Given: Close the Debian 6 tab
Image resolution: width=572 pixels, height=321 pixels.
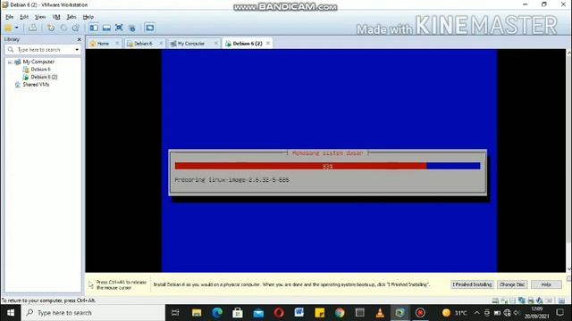Looking at the screenshot, I should click(161, 44).
